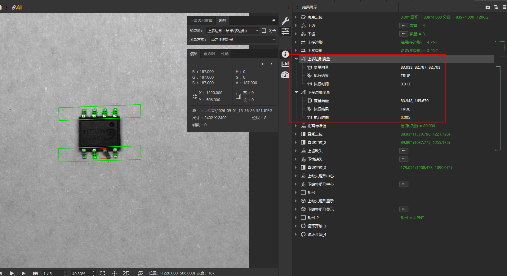
Task: Expand the 距离标准值 tree node
Action: tap(296, 126)
